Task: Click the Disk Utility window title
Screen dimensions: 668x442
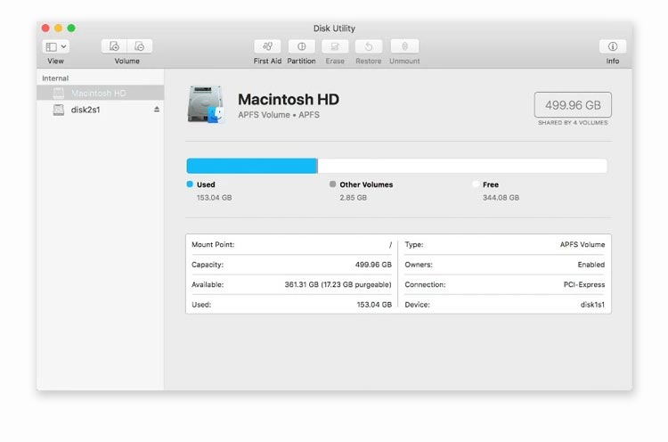Action: coord(334,29)
